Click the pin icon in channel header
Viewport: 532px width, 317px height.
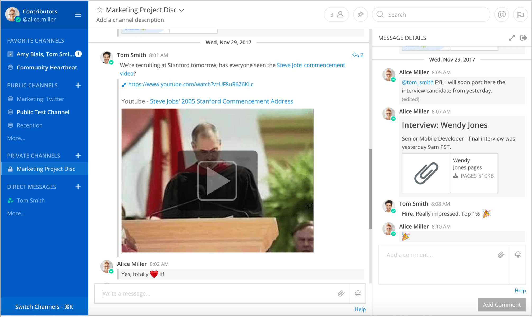point(360,14)
